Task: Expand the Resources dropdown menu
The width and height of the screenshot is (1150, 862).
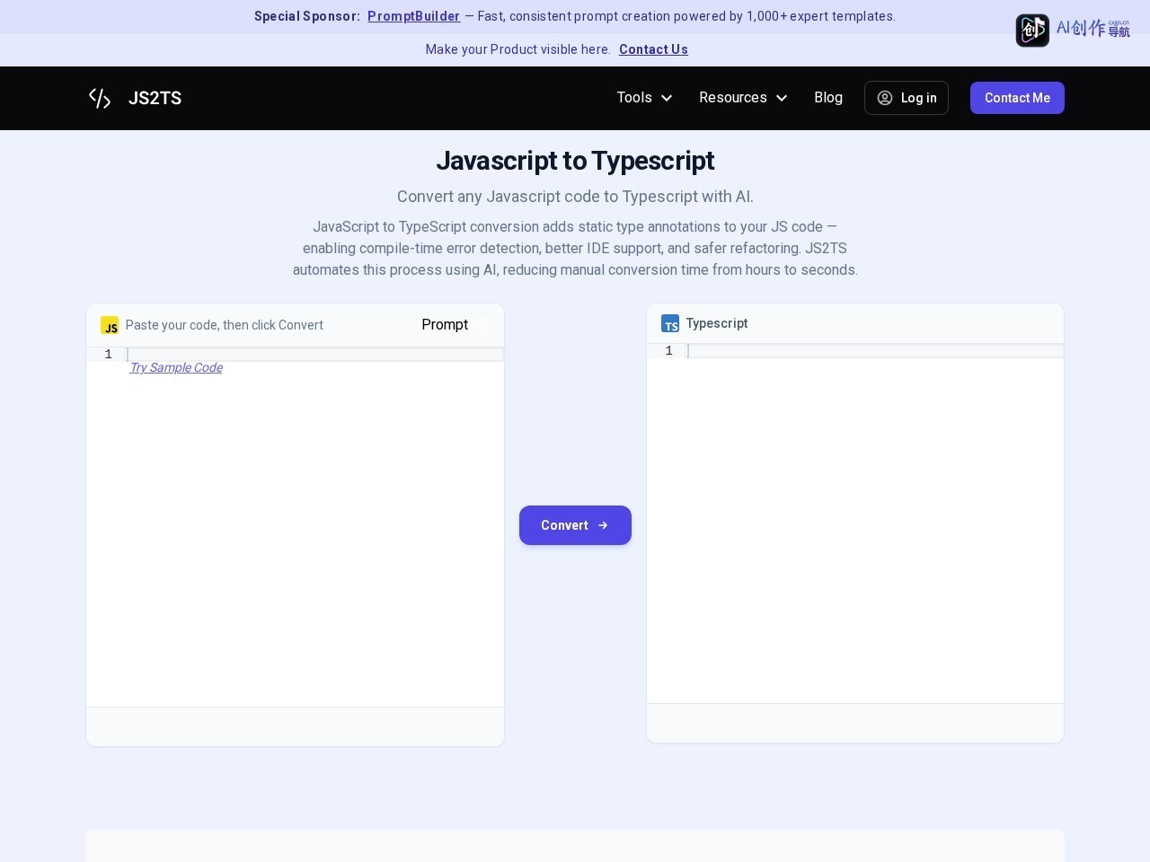Action: tap(743, 98)
